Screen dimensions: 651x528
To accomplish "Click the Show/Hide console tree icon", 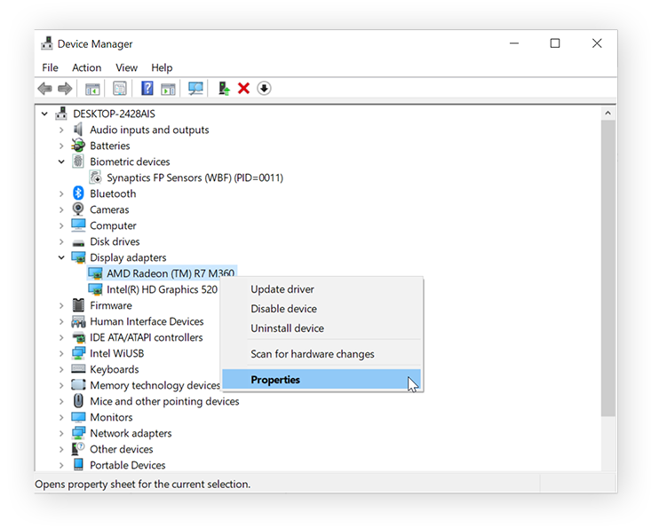I will point(92,89).
